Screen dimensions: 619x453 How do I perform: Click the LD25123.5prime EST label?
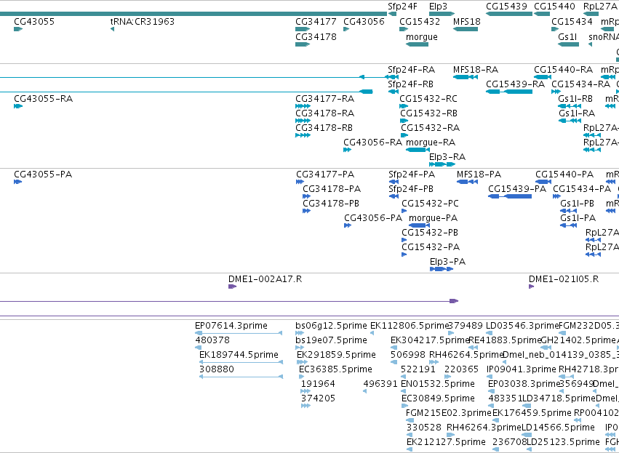click(563, 442)
